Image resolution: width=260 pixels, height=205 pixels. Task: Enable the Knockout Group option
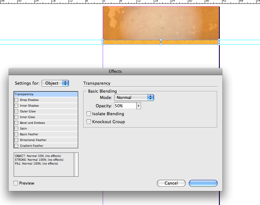pyautogui.click(x=89, y=122)
